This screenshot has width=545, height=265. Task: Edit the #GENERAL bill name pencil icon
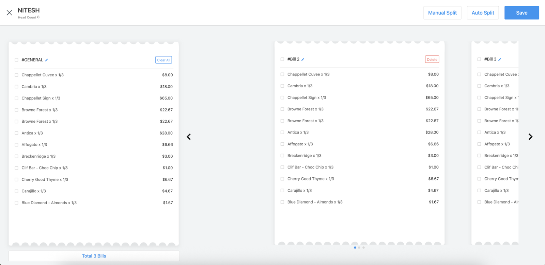(x=47, y=60)
